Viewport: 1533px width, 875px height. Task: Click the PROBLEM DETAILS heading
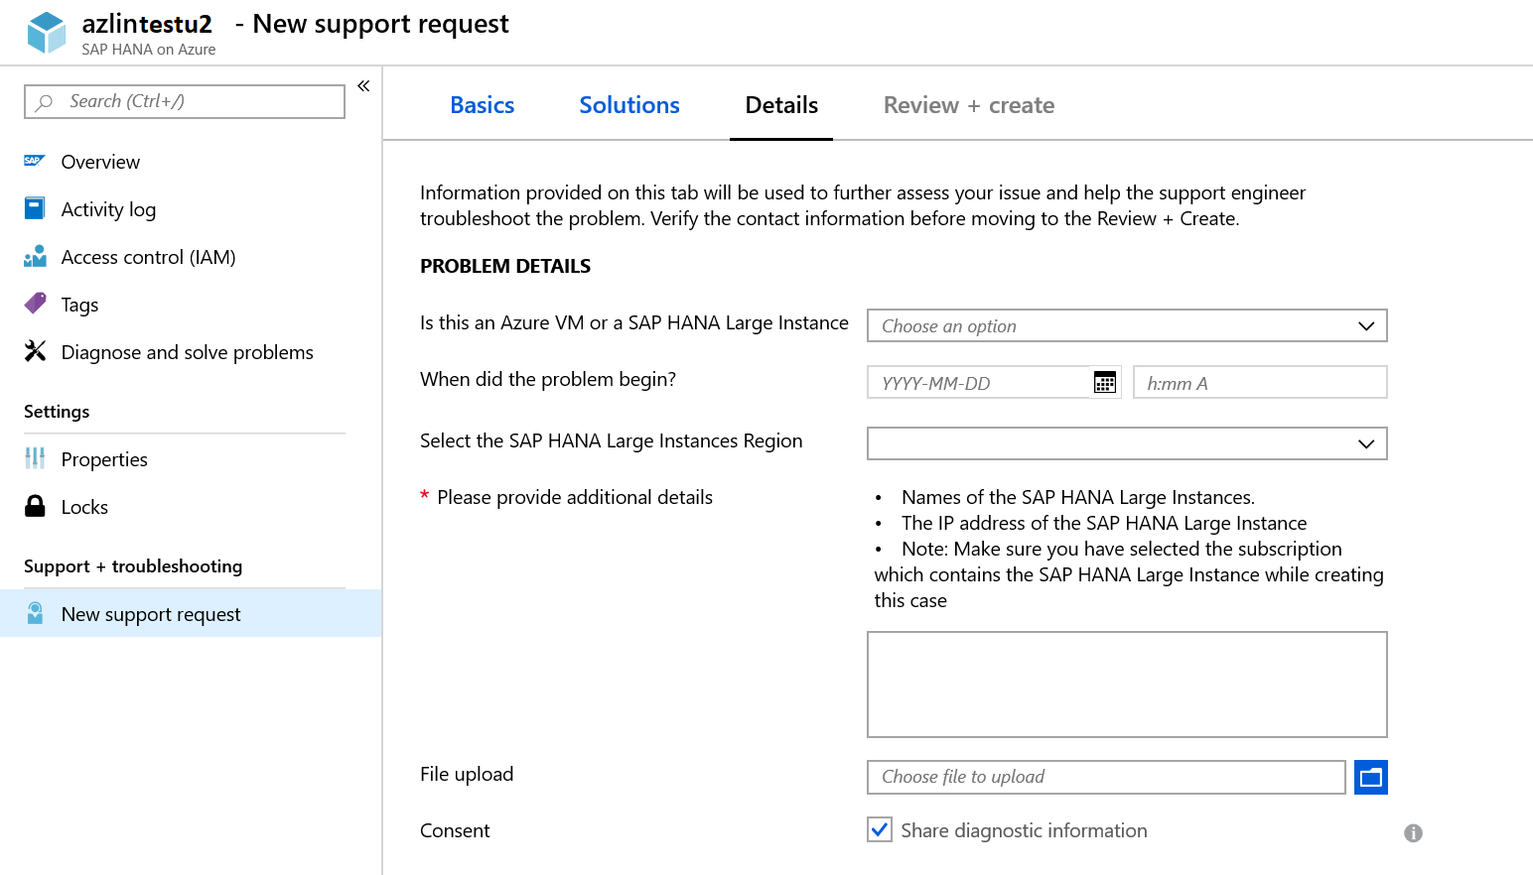click(505, 266)
